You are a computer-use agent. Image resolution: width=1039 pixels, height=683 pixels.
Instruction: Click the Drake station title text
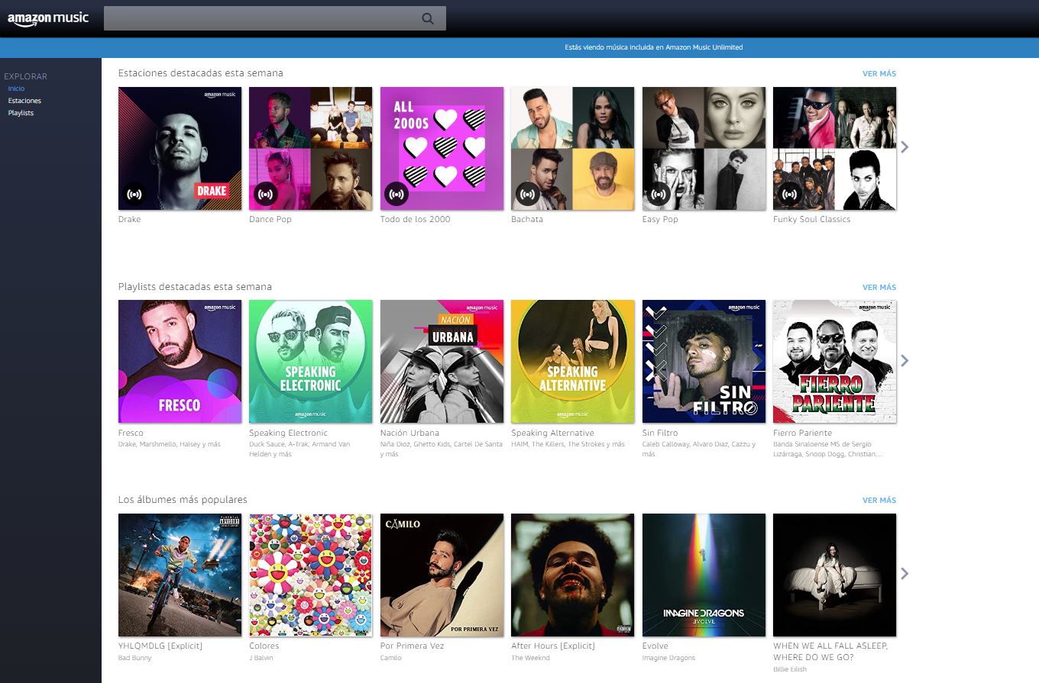pyautogui.click(x=130, y=219)
